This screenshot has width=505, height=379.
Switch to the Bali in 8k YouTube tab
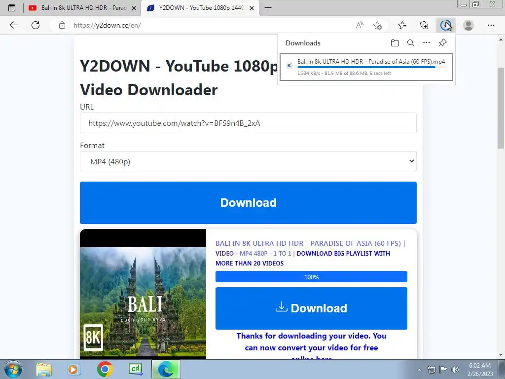[x=83, y=8]
